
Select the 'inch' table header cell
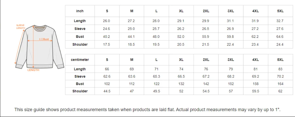(x=80, y=11)
